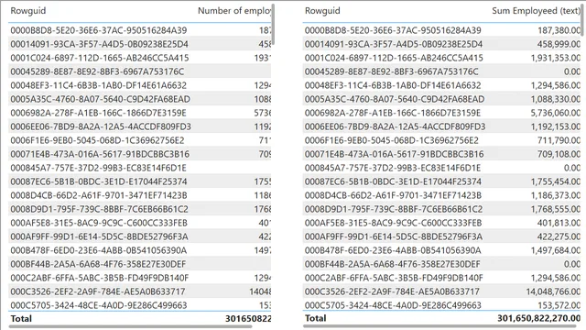Click value 1,497,684.00 in right table

click(556, 250)
